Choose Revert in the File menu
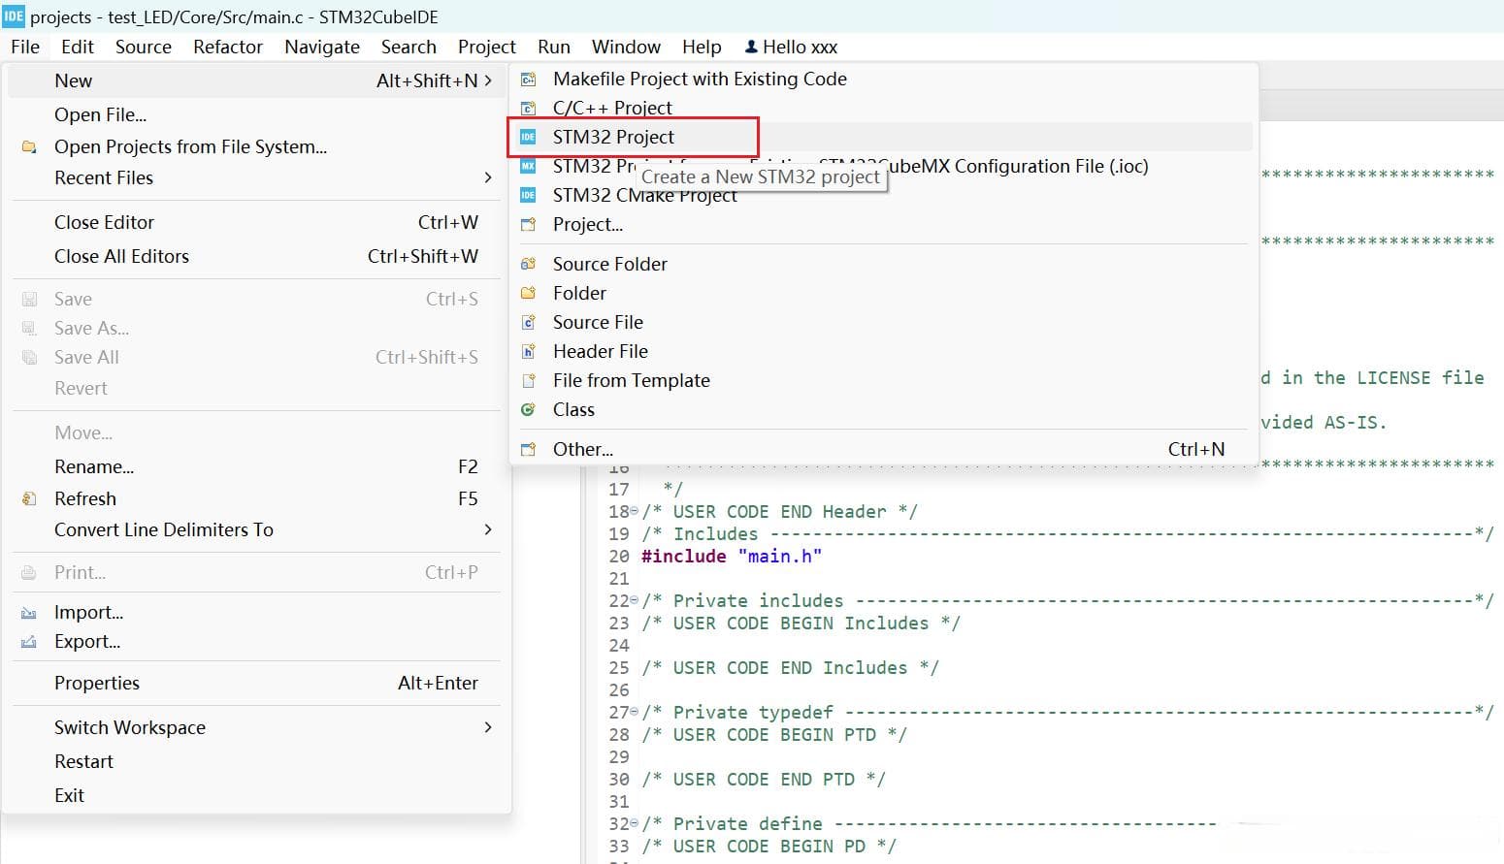Image resolution: width=1504 pixels, height=864 pixels. click(81, 388)
